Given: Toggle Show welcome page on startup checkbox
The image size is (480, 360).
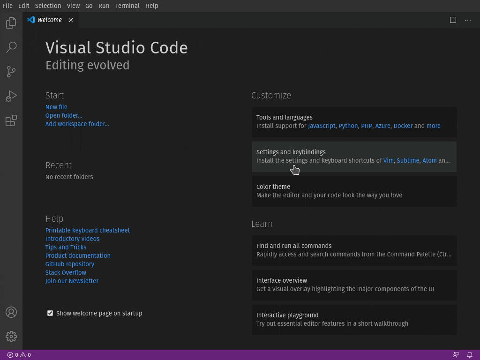Looking at the screenshot, I should (50, 313).
